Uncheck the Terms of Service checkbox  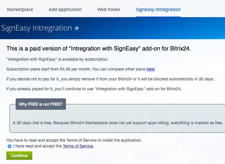click(x=10, y=146)
